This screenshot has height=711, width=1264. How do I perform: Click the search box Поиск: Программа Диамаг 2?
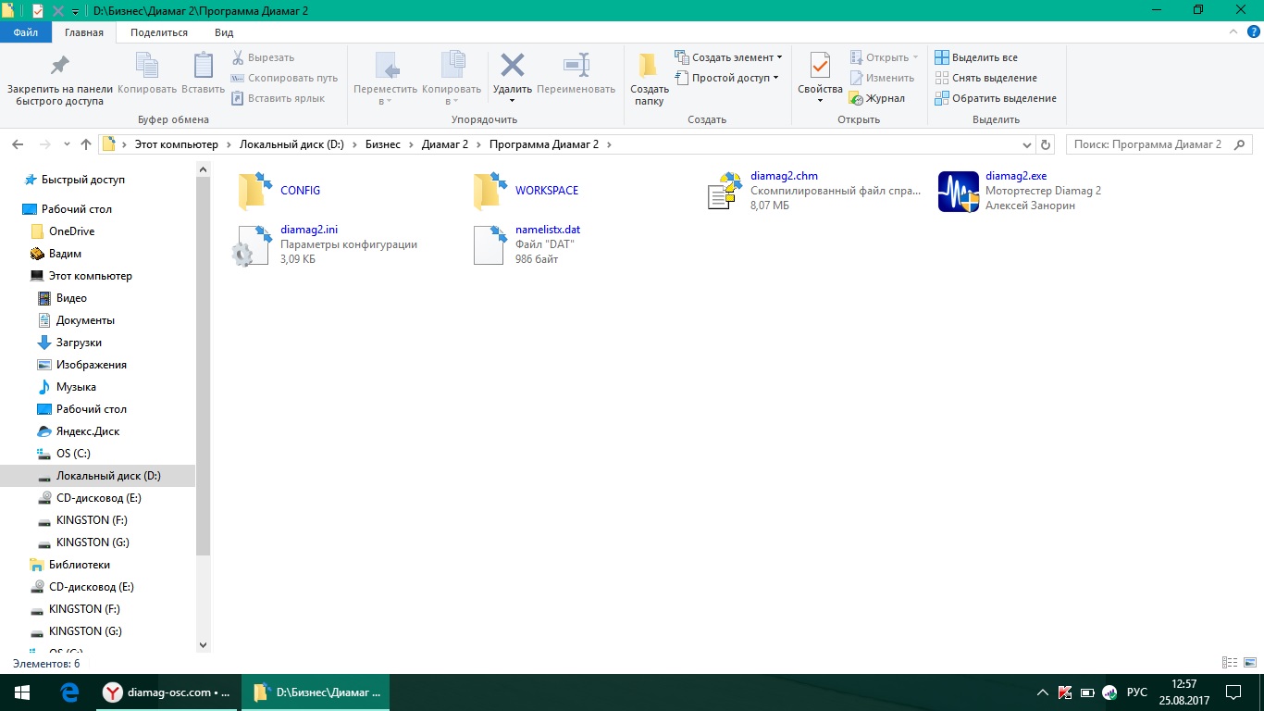coord(1159,144)
